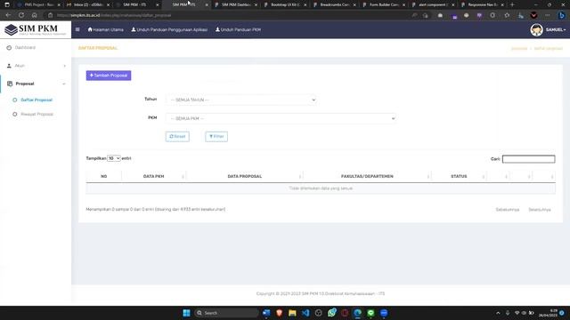Open Brave browser from taskbar
Screen dimensions: 570x320
(x=279, y=313)
